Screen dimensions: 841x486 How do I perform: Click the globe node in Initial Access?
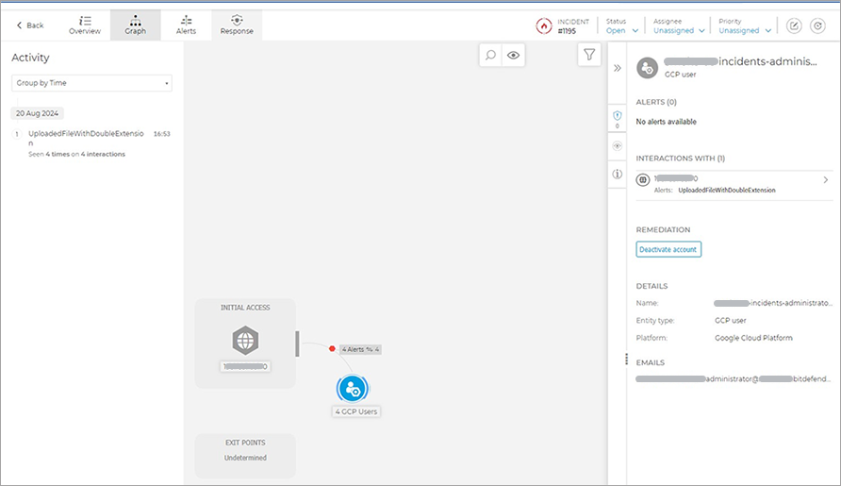[245, 340]
